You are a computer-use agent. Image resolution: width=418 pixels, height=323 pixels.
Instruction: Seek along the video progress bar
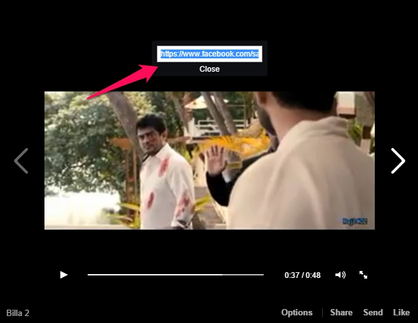175,275
